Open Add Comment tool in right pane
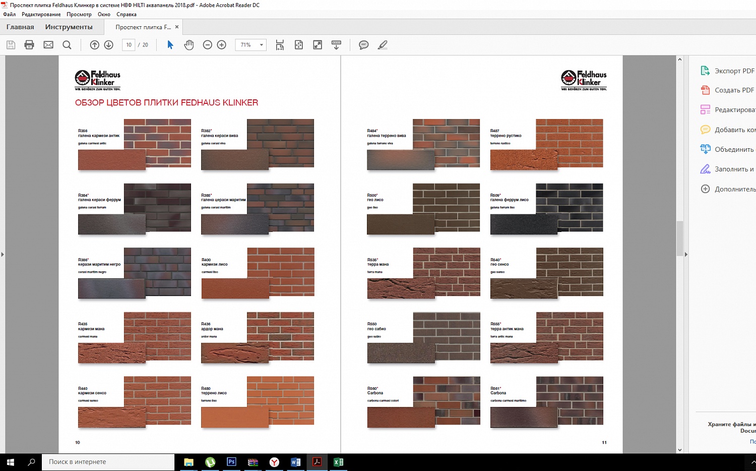This screenshot has height=471, width=756. [x=728, y=130]
